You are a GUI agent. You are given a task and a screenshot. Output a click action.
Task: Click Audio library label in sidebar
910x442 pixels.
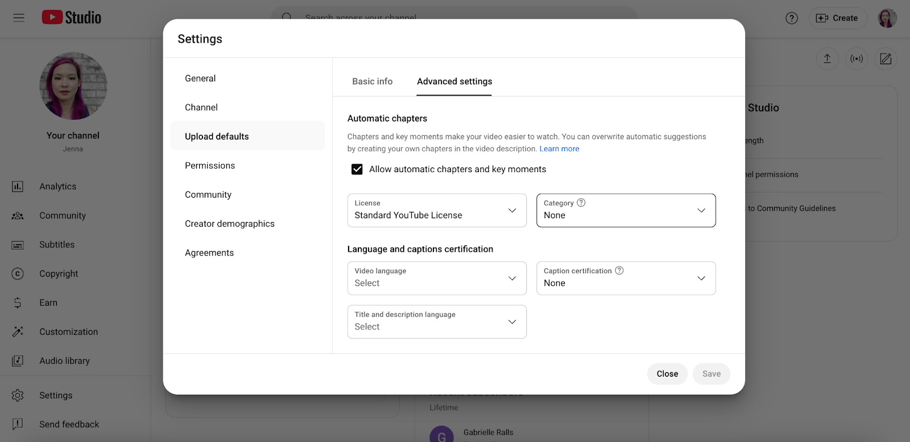click(x=64, y=361)
